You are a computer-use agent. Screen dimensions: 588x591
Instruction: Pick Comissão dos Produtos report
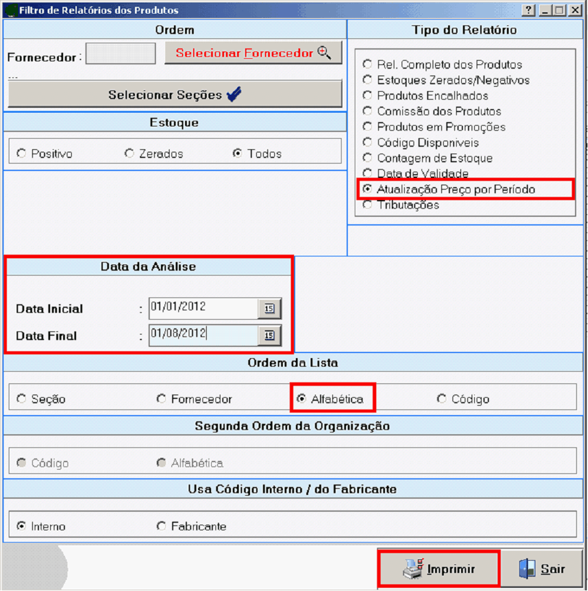click(368, 112)
